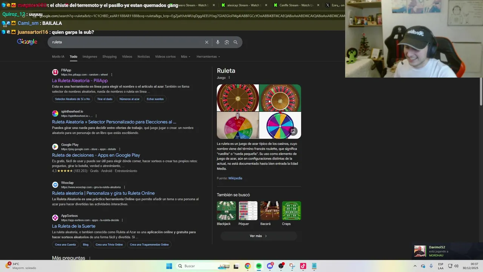Viewport: 483px width, 272px height.
Task: Open Discord from the taskbar
Action: coord(270,266)
